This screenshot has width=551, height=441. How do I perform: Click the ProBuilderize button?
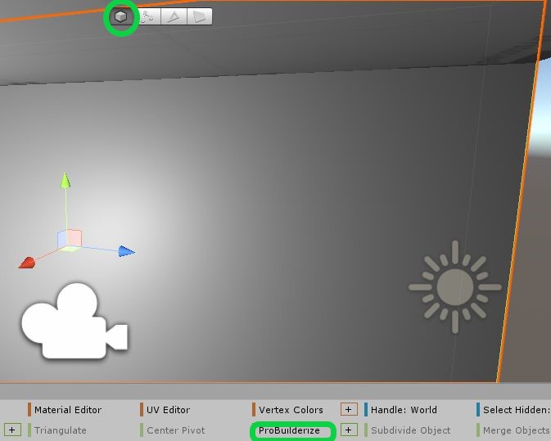coord(289,430)
